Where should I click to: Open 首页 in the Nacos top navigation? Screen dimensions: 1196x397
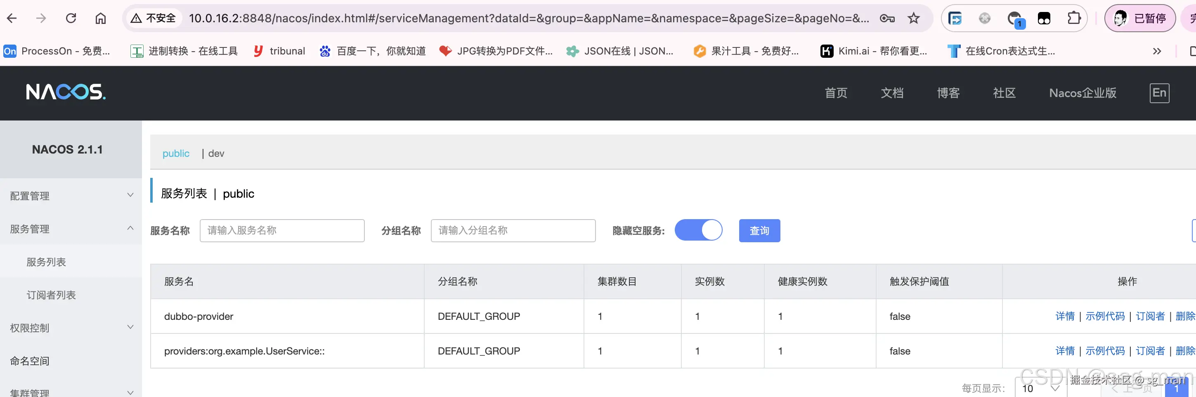point(836,93)
